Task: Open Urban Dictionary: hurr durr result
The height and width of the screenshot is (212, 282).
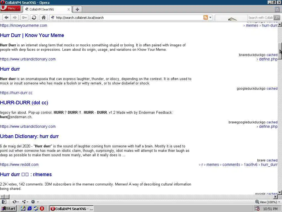Action: [29, 136]
